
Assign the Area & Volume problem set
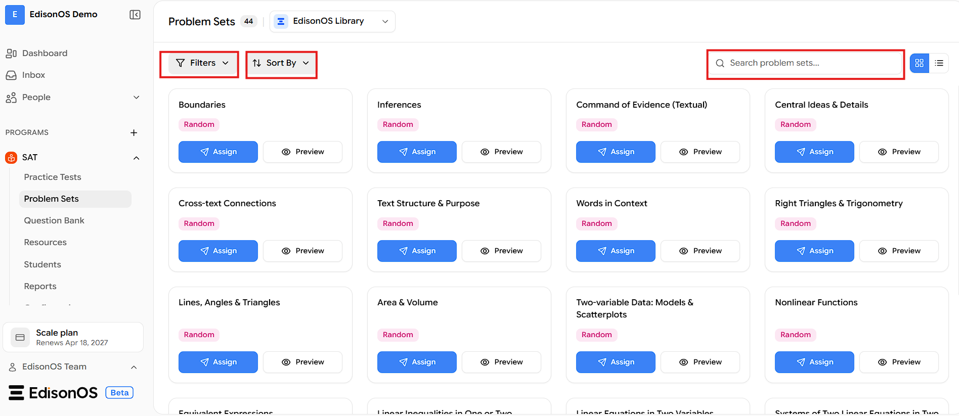point(417,362)
